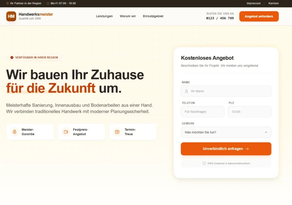Click the Festpreis-Angebot wallet icon
The image size is (292, 205).
[x=66, y=132]
